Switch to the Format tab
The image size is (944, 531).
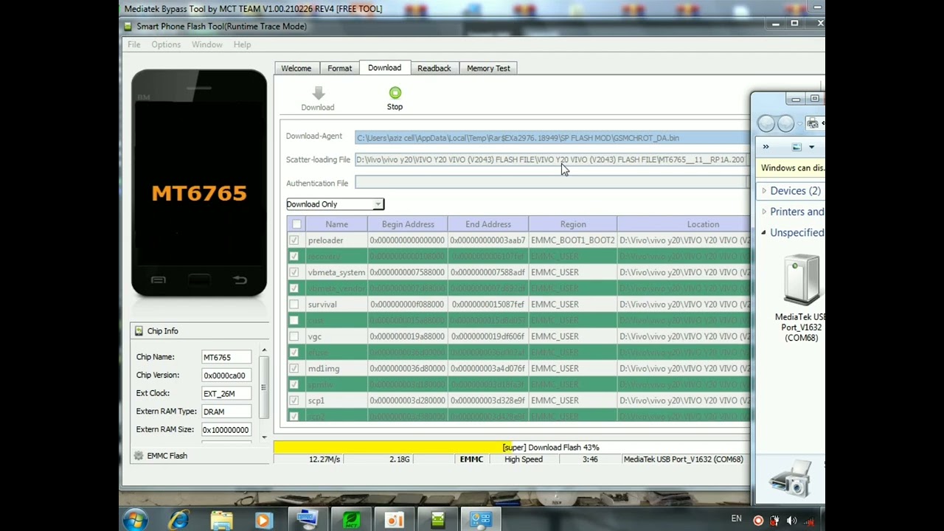340,69
